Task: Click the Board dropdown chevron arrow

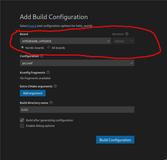Action: pos(108,41)
